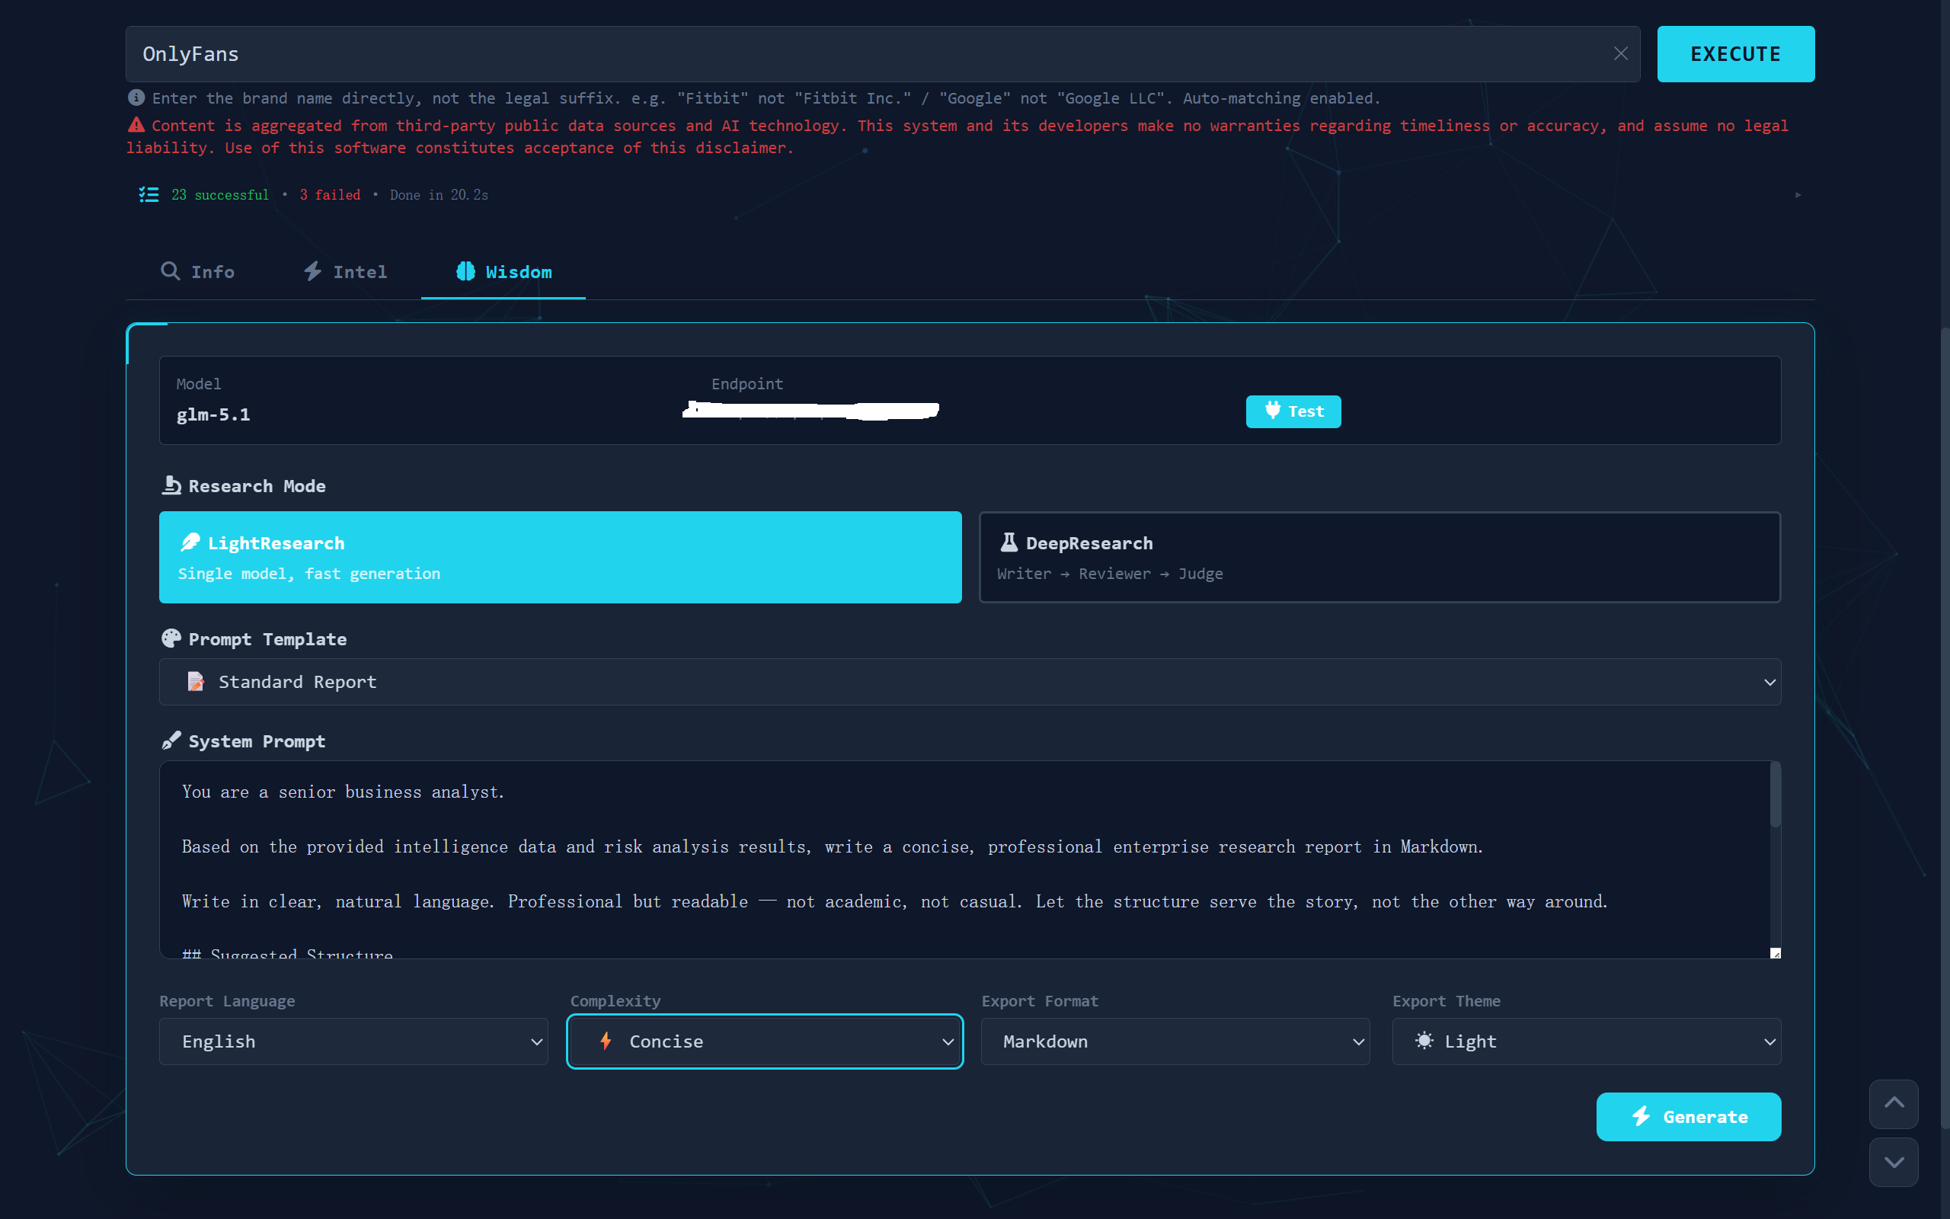The width and height of the screenshot is (1950, 1219).
Task: Click the scroll-to-bottom chevron button
Action: point(1894,1162)
